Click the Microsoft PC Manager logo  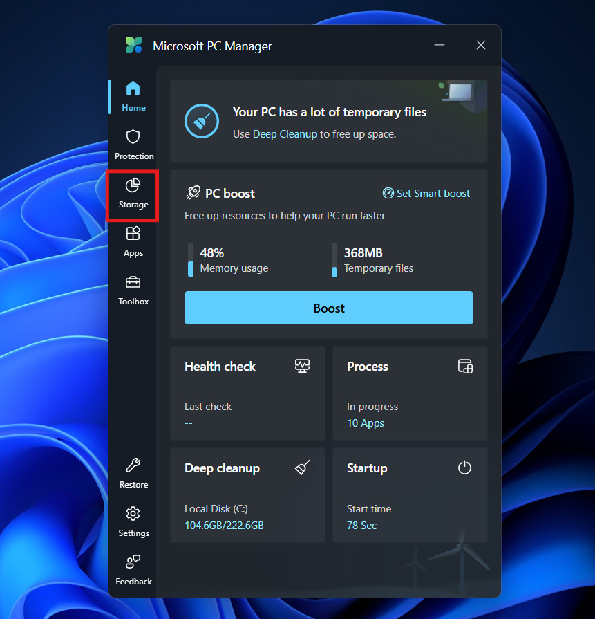point(134,46)
